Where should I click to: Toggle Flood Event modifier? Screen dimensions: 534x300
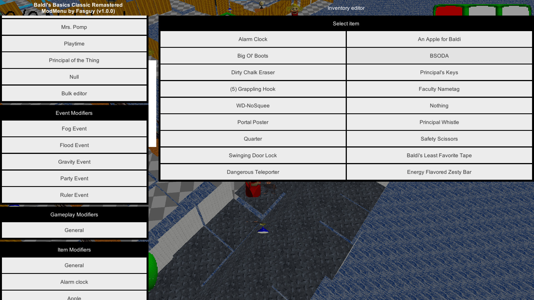(x=74, y=145)
